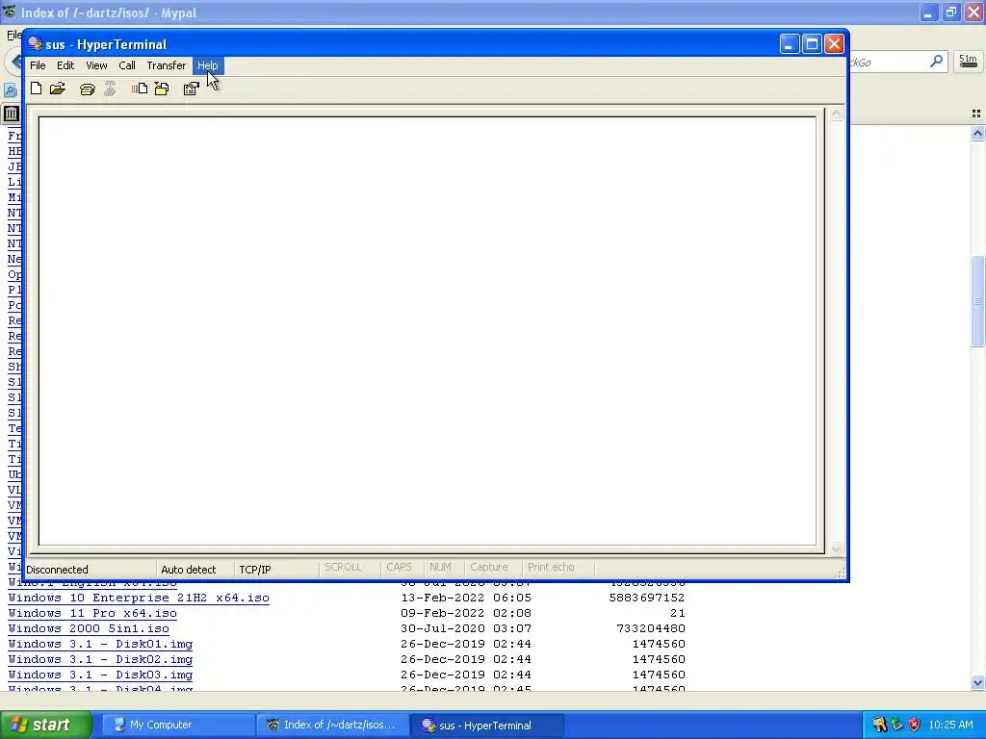Click the TCP/IP status bar entry

tap(254, 570)
